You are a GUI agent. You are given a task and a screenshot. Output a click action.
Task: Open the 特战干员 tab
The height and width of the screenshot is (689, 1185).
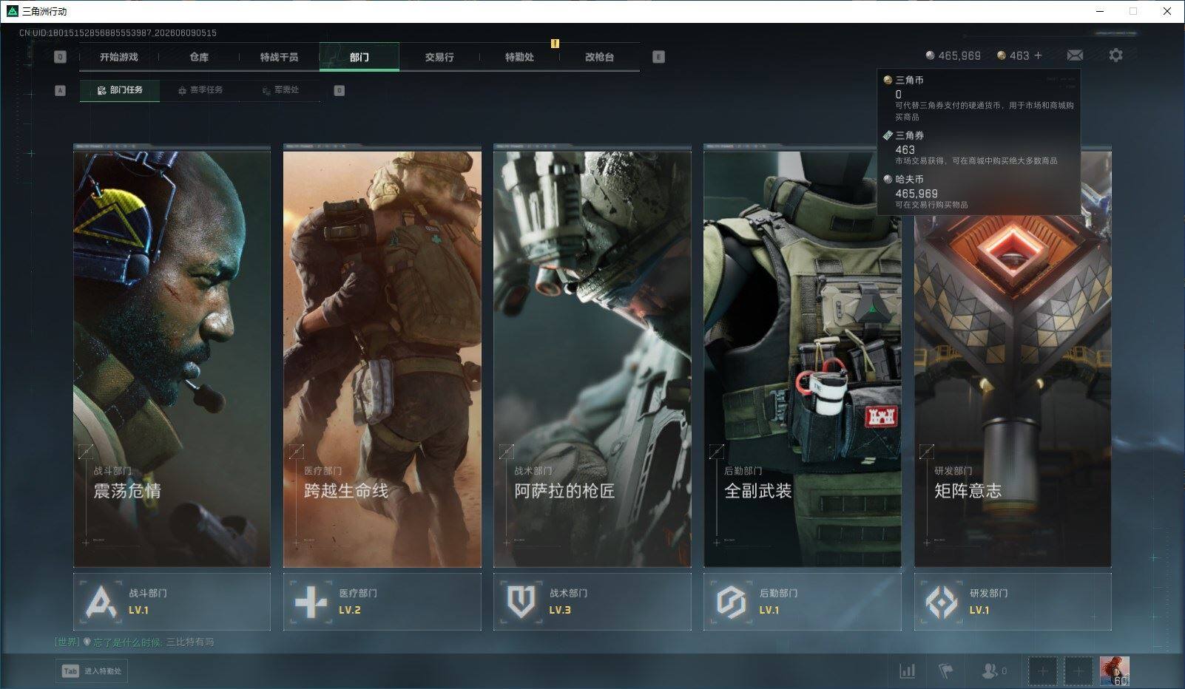click(x=279, y=57)
